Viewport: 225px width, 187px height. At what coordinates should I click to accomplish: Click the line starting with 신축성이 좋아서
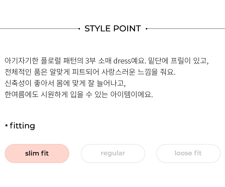(x=65, y=83)
